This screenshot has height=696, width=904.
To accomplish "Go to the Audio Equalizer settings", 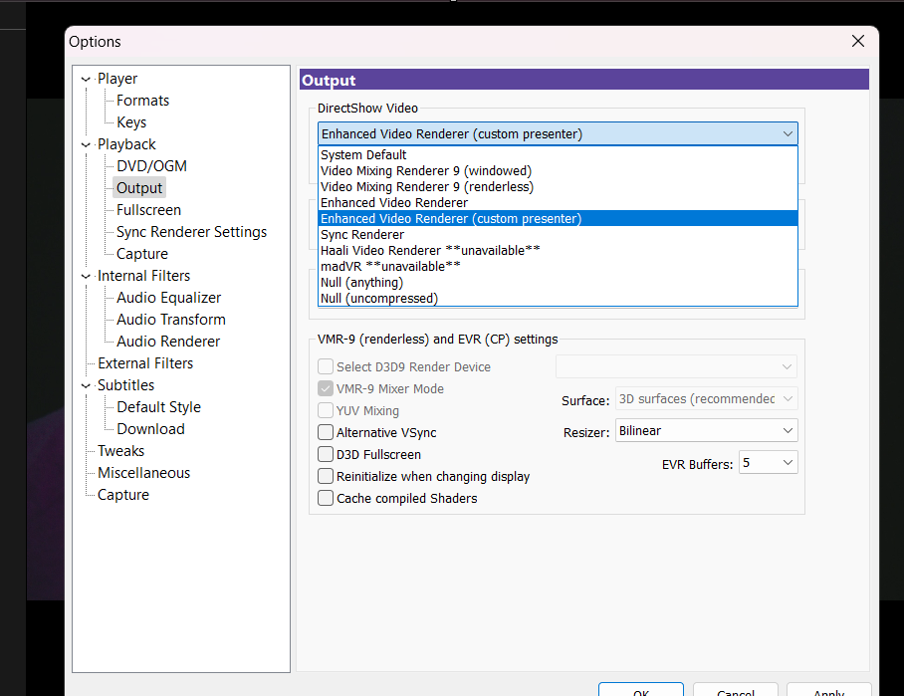I will pyautogui.click(x=168, y=298).
